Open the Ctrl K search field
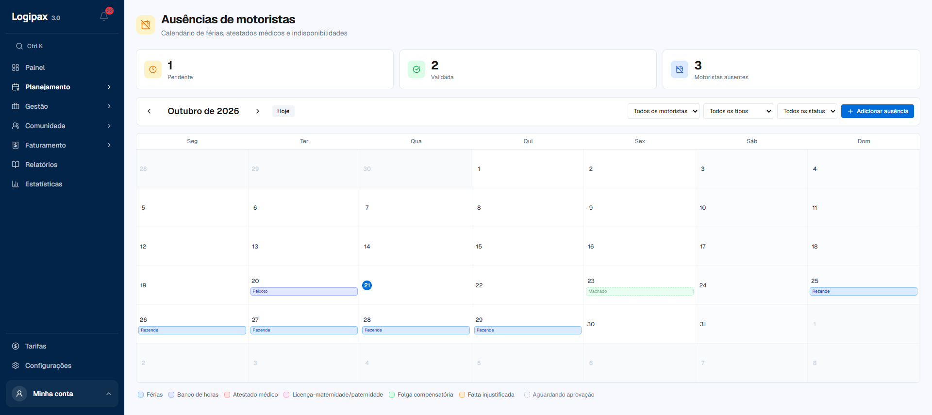Screen dimensions: 932x415 62,46
